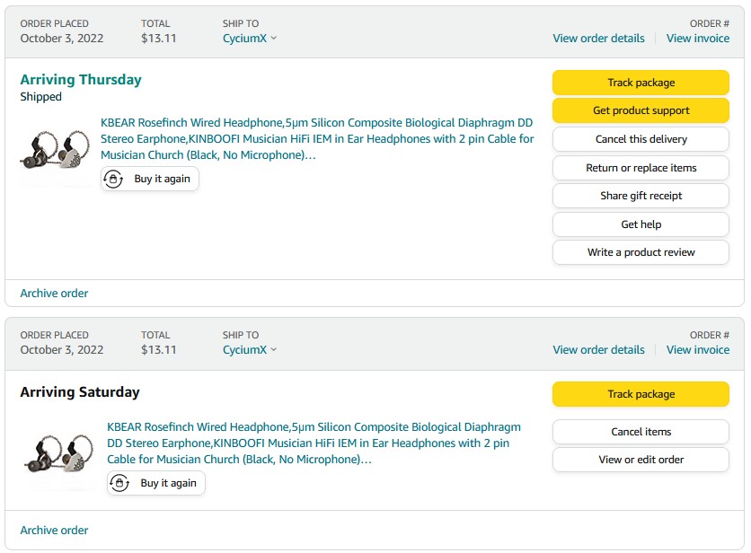Click Buy it again icon in first order
Image resolution: width=751 pixels, height=553 pixels.
pyautogui.click(x=114, y=180)
